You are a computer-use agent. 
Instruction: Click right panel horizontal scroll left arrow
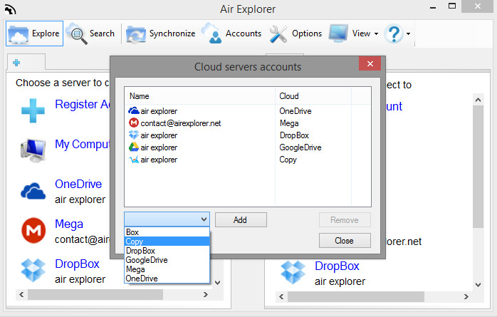click(281, 297)
